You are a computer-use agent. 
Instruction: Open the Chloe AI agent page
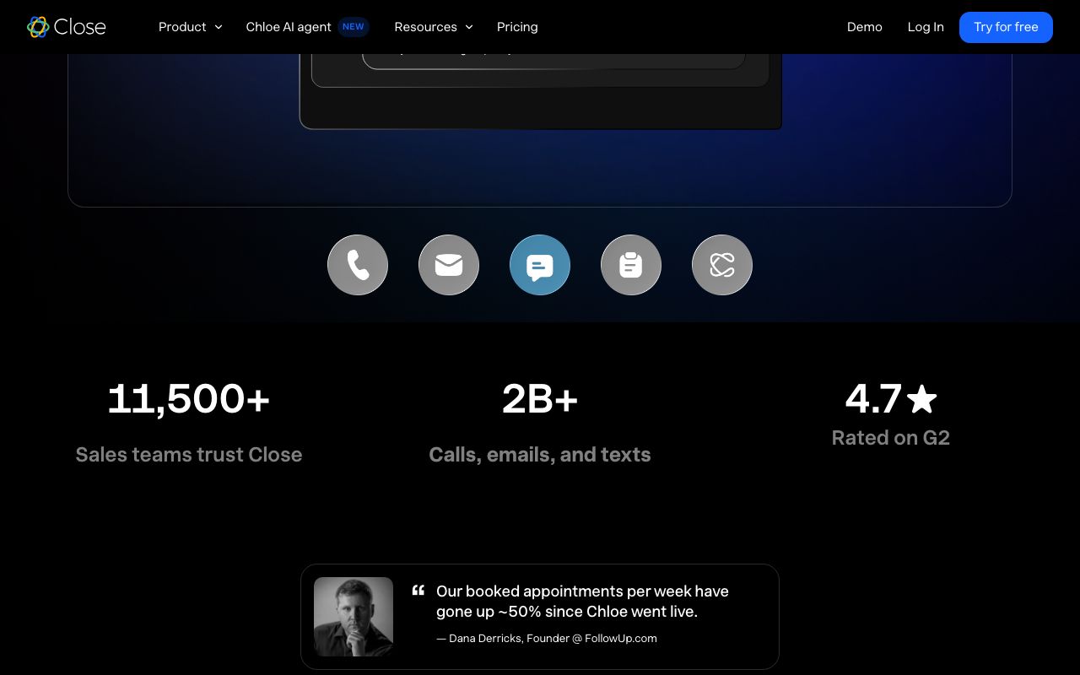point(289,27)
